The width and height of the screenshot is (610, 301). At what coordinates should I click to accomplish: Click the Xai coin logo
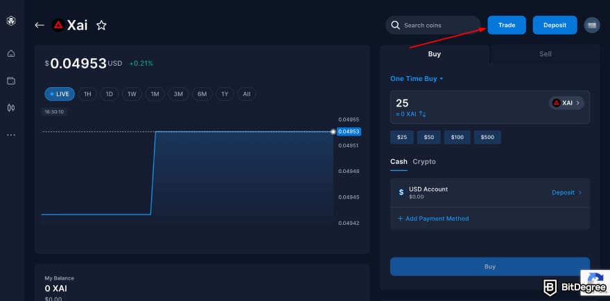(x=58, y=25)
